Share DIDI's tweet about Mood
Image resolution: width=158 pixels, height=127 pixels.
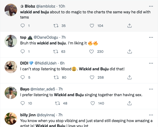[x=130, y=77]
